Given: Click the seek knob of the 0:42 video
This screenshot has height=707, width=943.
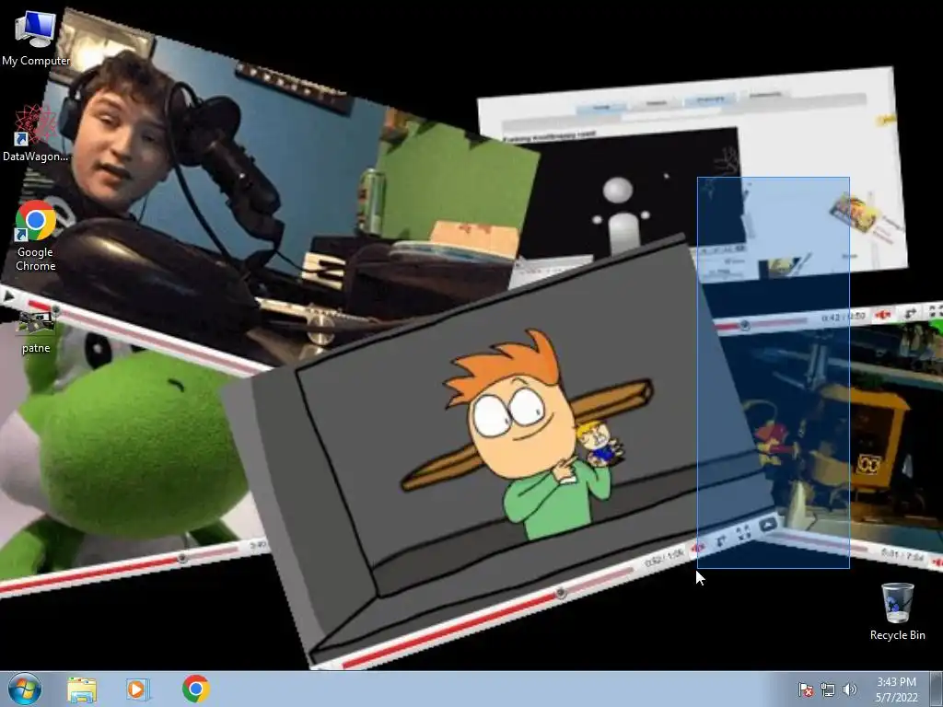Looking at the screenshot, I should 744,325.
